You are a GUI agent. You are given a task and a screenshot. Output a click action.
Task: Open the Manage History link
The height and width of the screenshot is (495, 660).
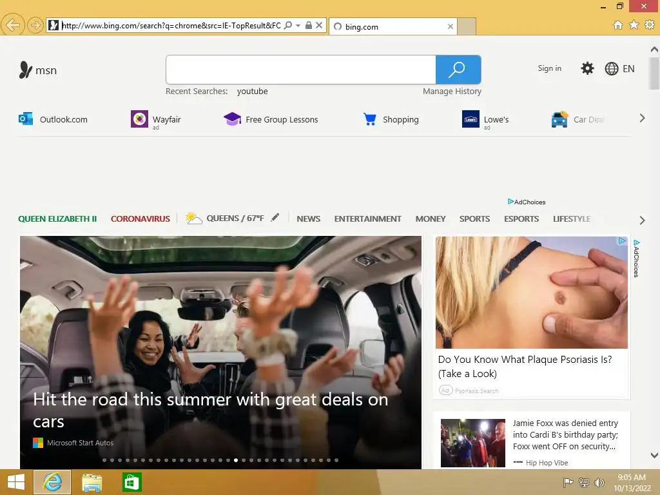click(x=452, y=92)
